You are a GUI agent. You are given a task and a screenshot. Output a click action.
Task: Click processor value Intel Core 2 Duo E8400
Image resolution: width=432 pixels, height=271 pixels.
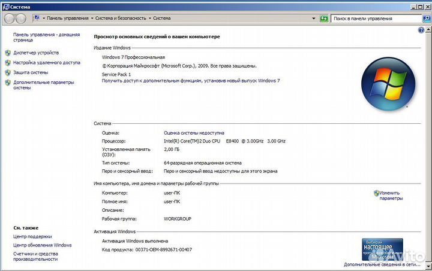(224, 141)
